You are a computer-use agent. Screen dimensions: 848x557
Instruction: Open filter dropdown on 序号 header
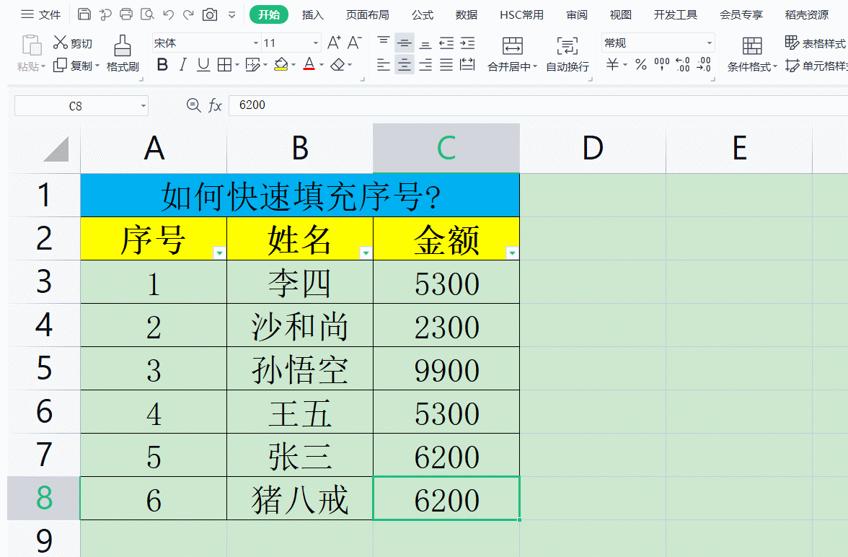click(219, 253)
